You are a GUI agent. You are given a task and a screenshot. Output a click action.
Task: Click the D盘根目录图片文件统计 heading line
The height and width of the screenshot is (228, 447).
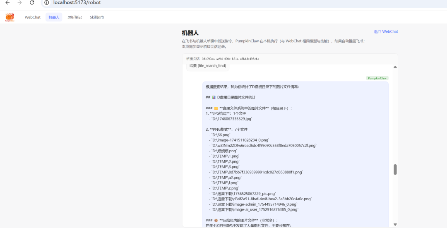[231, 97]
